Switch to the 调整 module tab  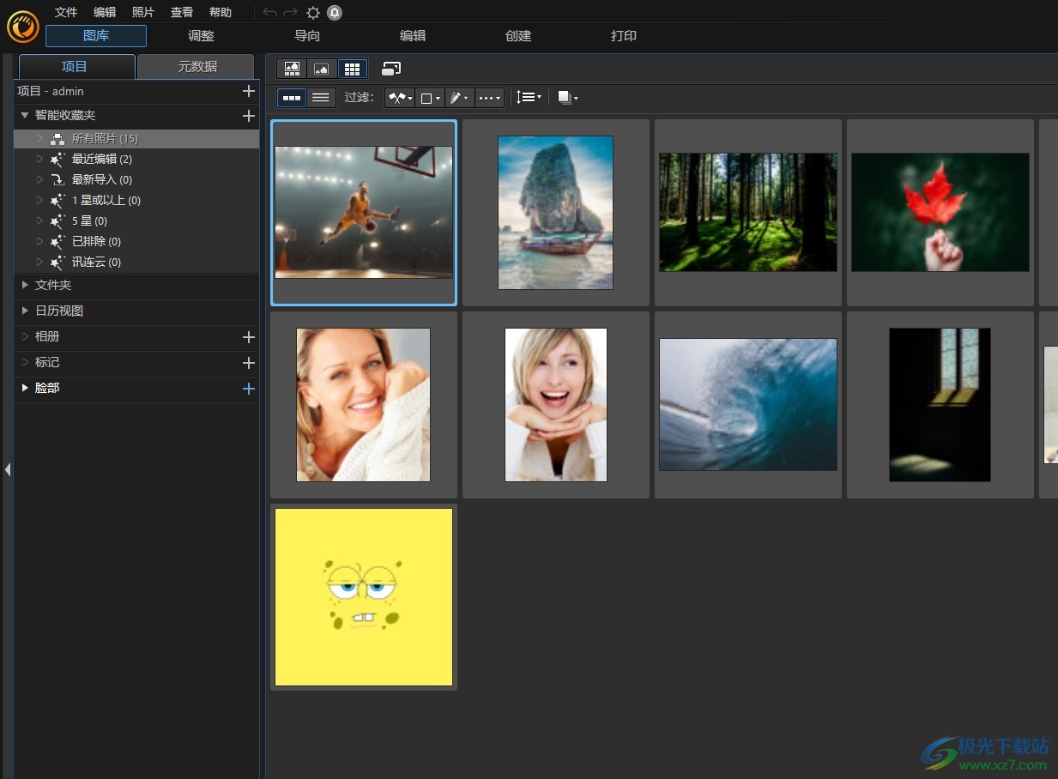coord(201,36)
